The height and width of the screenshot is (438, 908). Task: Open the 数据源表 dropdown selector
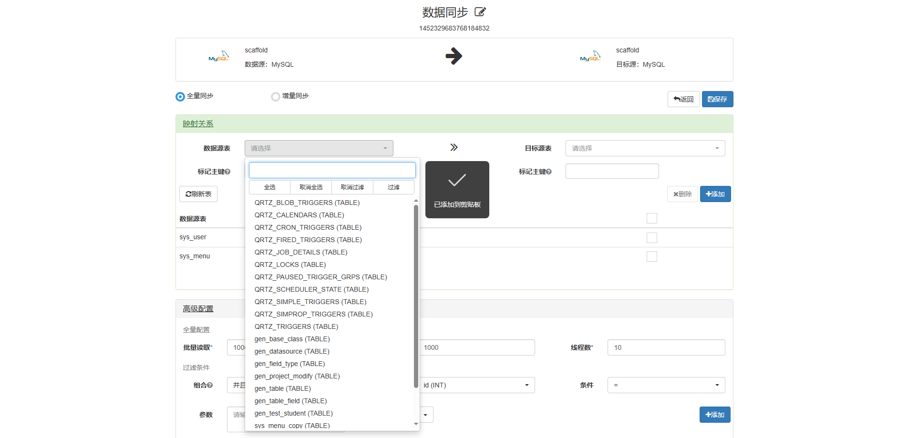(x=319, y=148)
